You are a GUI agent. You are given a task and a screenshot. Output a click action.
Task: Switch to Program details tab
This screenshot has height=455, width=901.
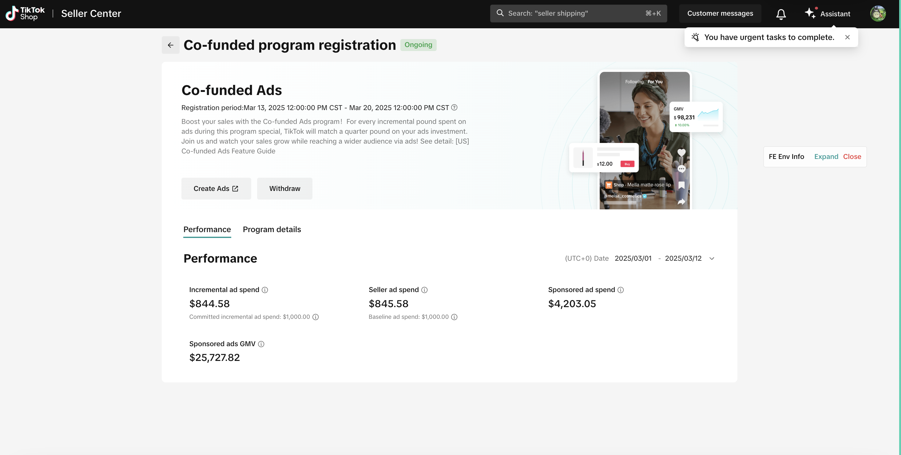click(x=272, y=229)
